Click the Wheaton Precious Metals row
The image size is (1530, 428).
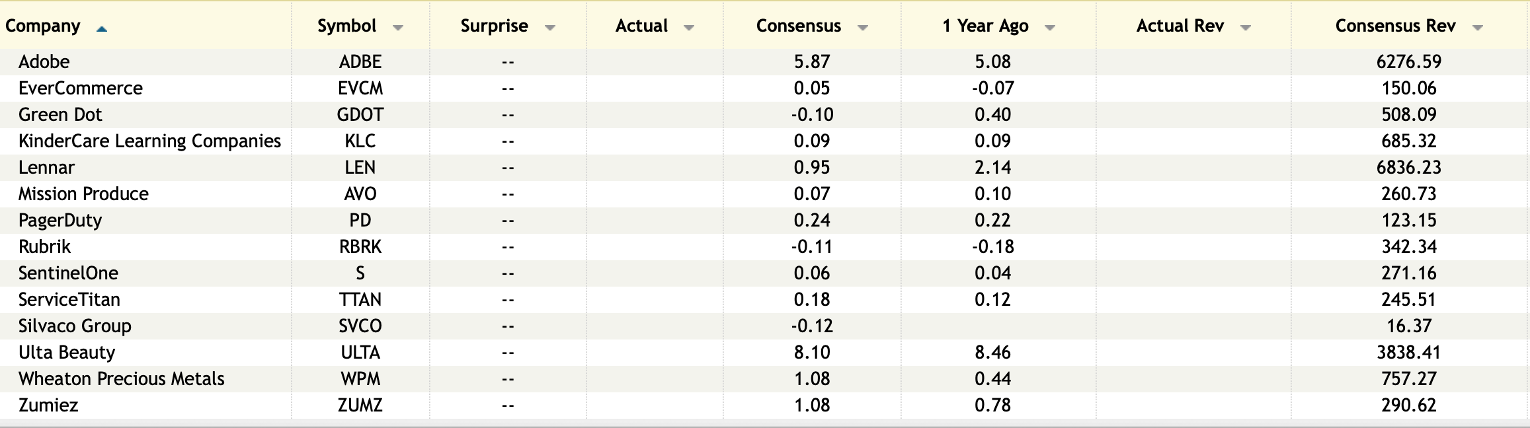point(122,378)
